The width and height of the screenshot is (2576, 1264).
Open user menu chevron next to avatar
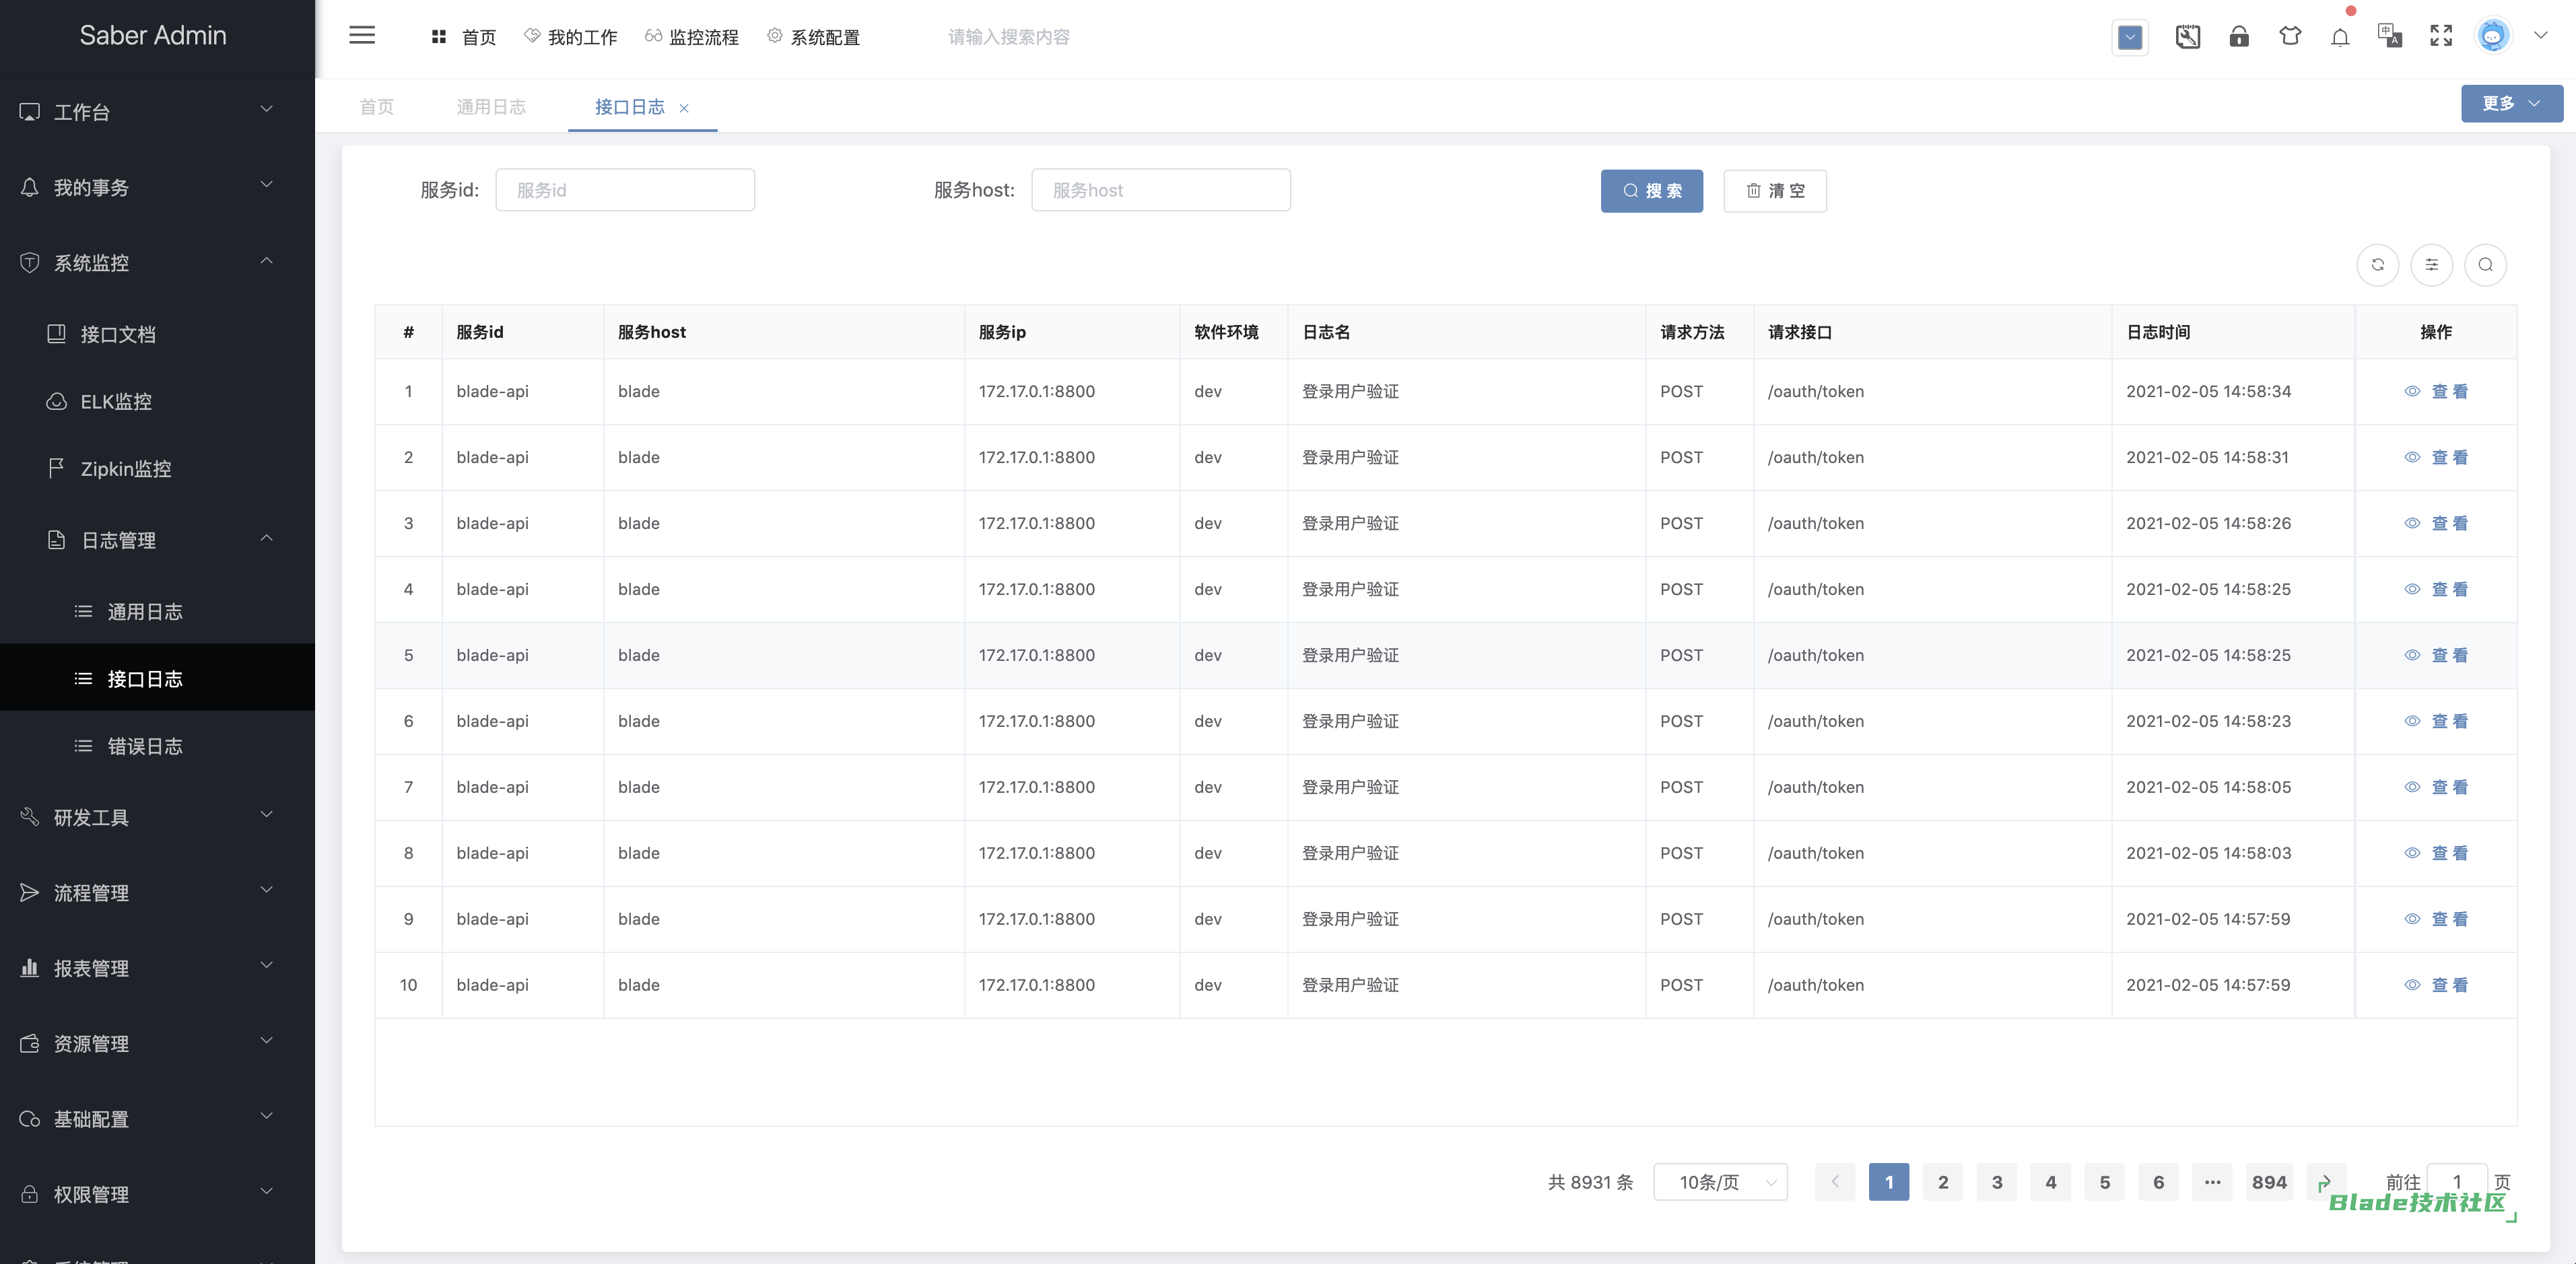click(x=2541, y=36)
